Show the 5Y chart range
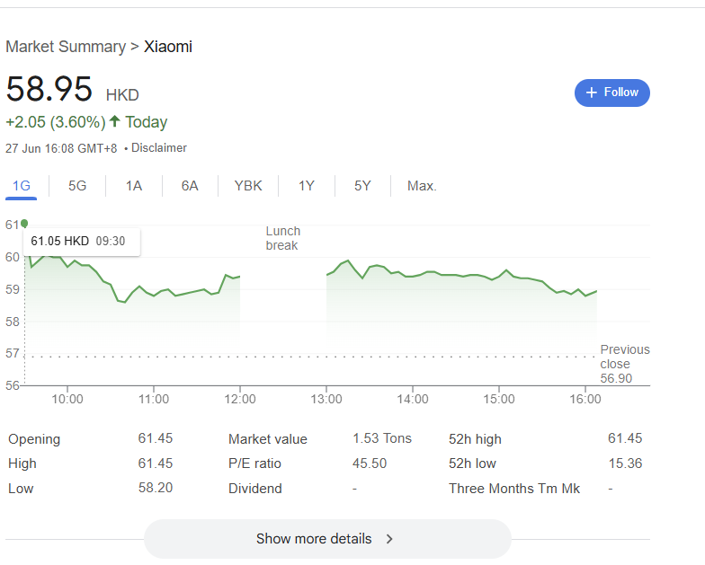 (x=362, y=186)
